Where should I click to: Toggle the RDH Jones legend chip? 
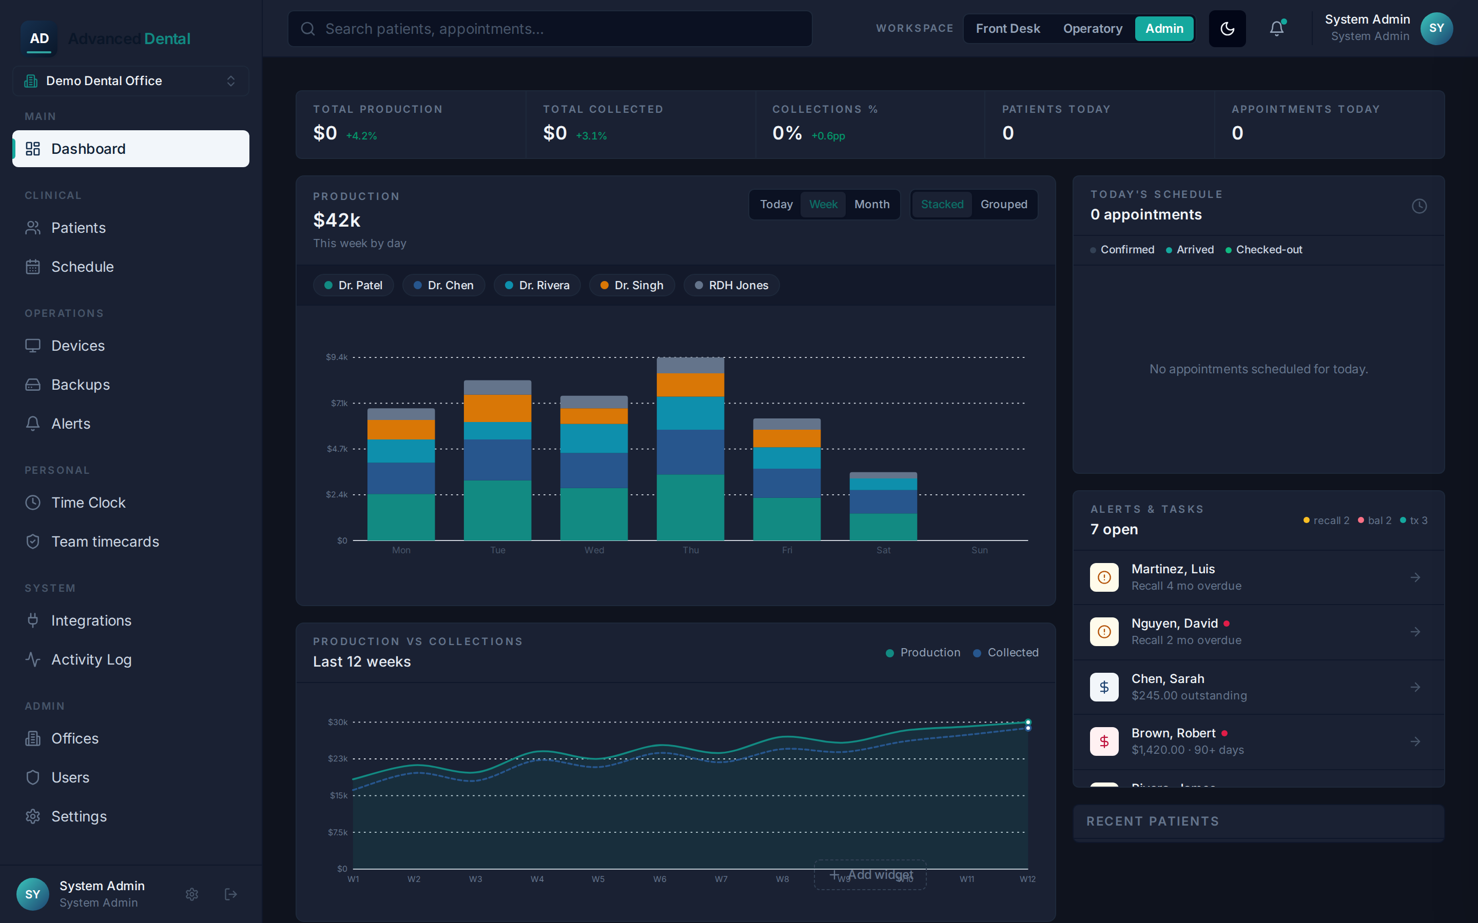(732, 285)
